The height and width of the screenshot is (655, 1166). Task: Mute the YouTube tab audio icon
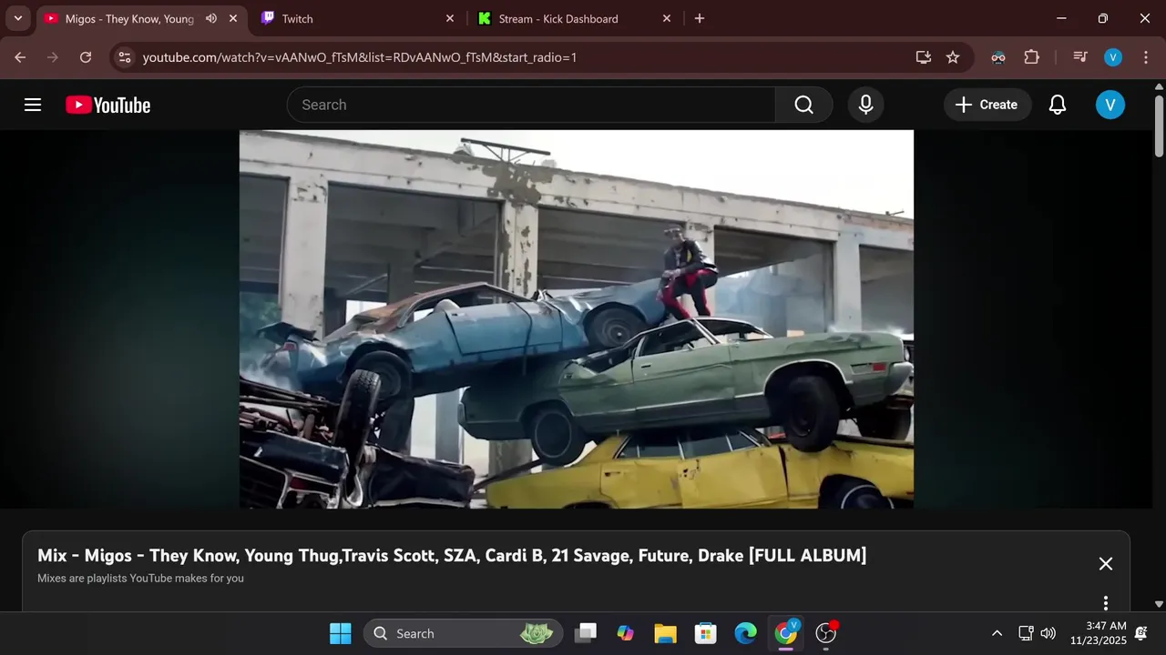pyautogui.click(x=211, y=18)
